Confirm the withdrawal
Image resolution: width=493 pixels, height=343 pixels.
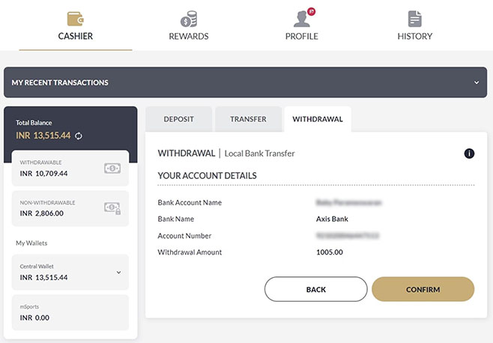point(423,289)
